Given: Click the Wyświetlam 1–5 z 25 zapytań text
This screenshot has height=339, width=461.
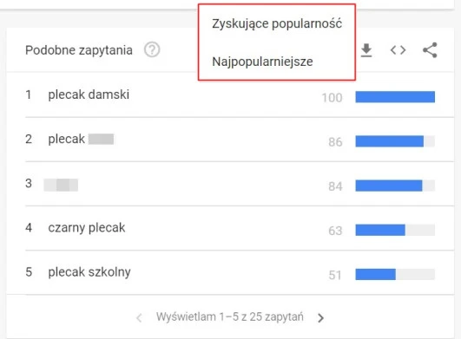Looking at the screenshot, I should click(x=230, y=317).
